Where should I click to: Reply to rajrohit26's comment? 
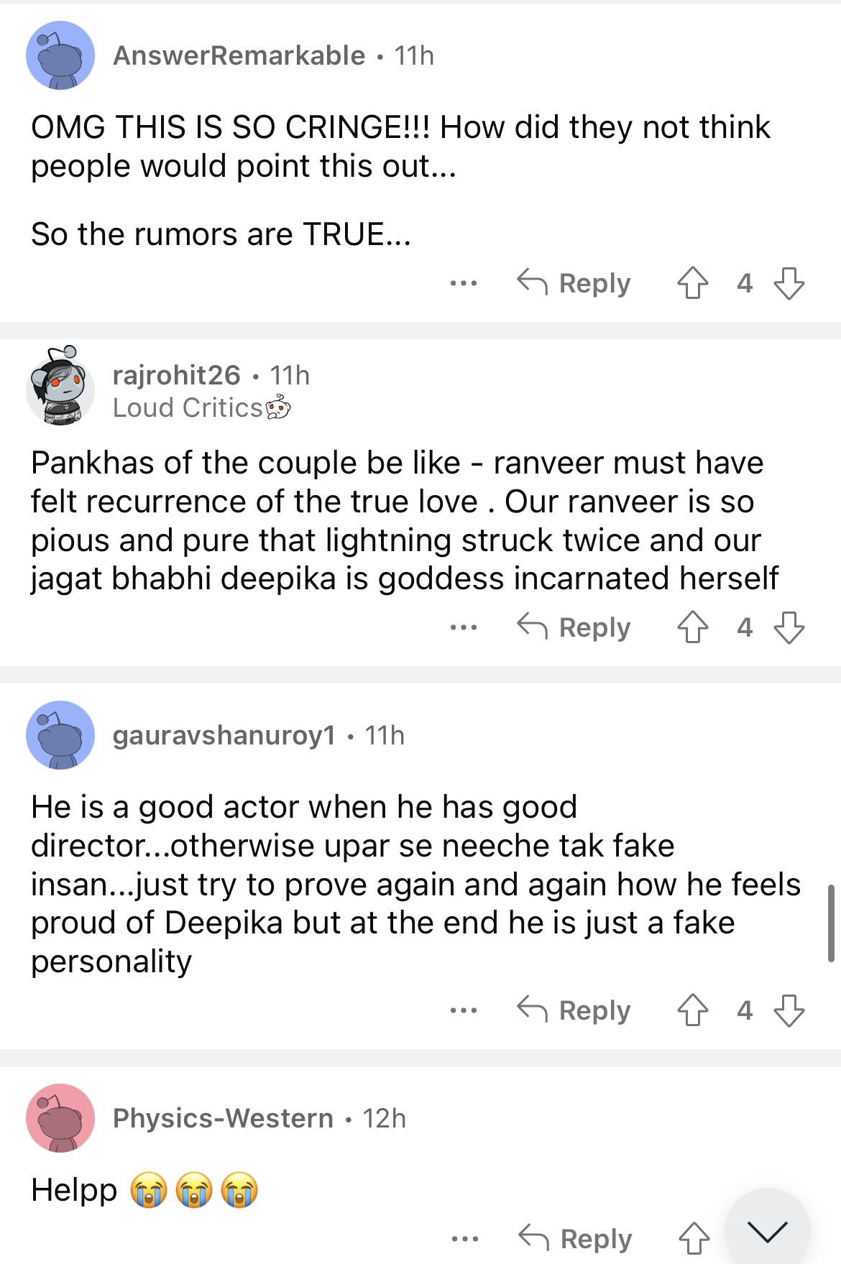574,627
